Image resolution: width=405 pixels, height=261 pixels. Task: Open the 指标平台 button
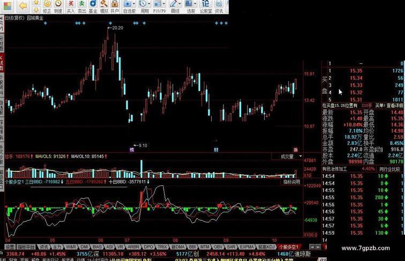click(26, 247)
